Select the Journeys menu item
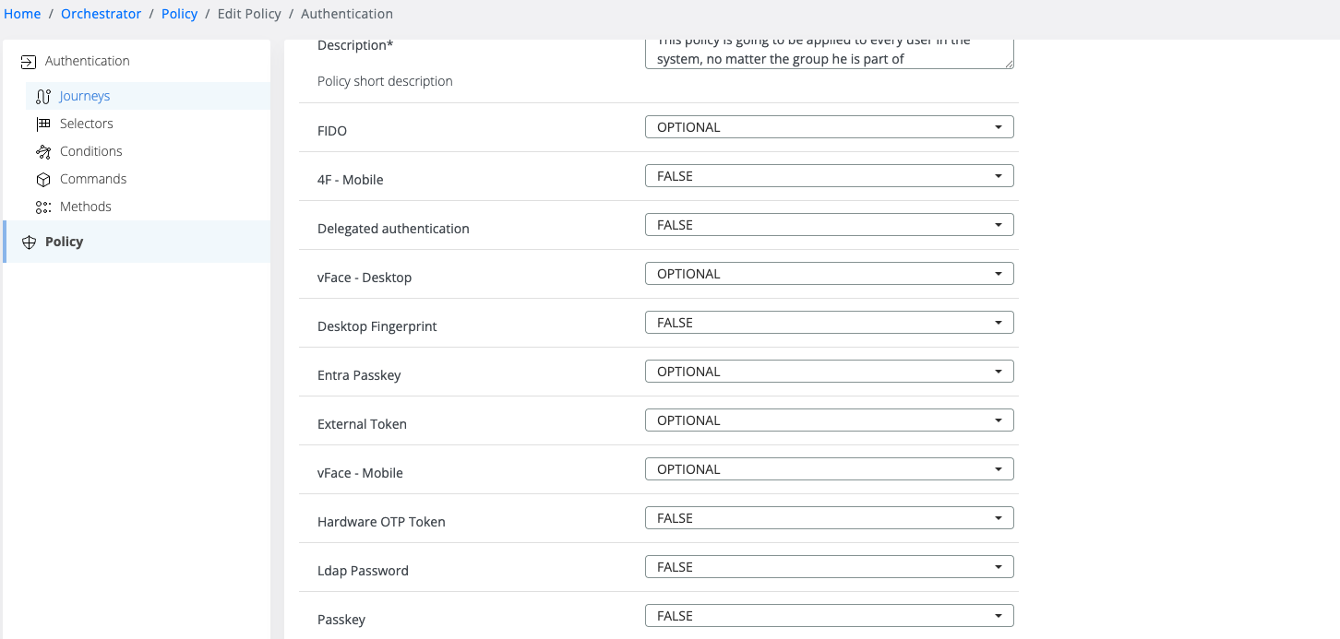Image resolution: width=1340 pixels, height=639 pixels. click(x=85, y=96)
